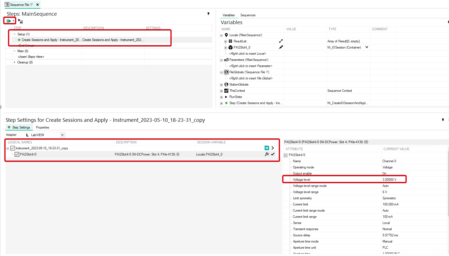Expand the PXI2Slot4_0 variable
Screen dimensions: 449x256
coord(225,48)
